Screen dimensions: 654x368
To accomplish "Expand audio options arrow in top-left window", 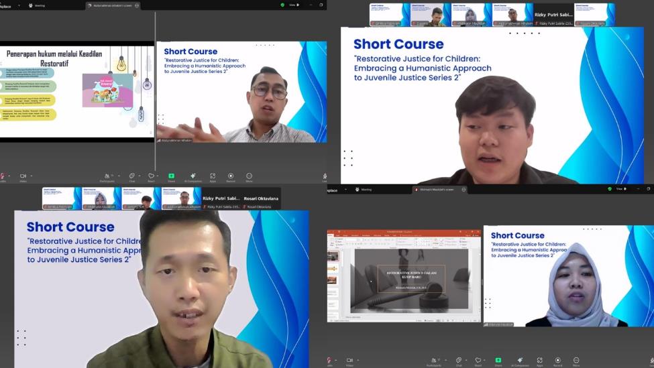I will (x=9, y=176).
